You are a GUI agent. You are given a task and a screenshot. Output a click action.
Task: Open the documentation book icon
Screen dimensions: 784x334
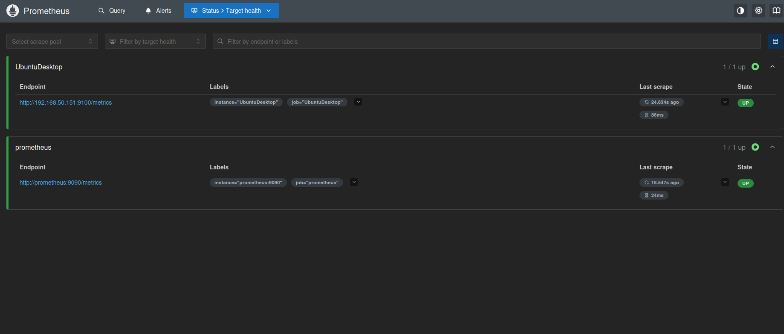(776, 11)
